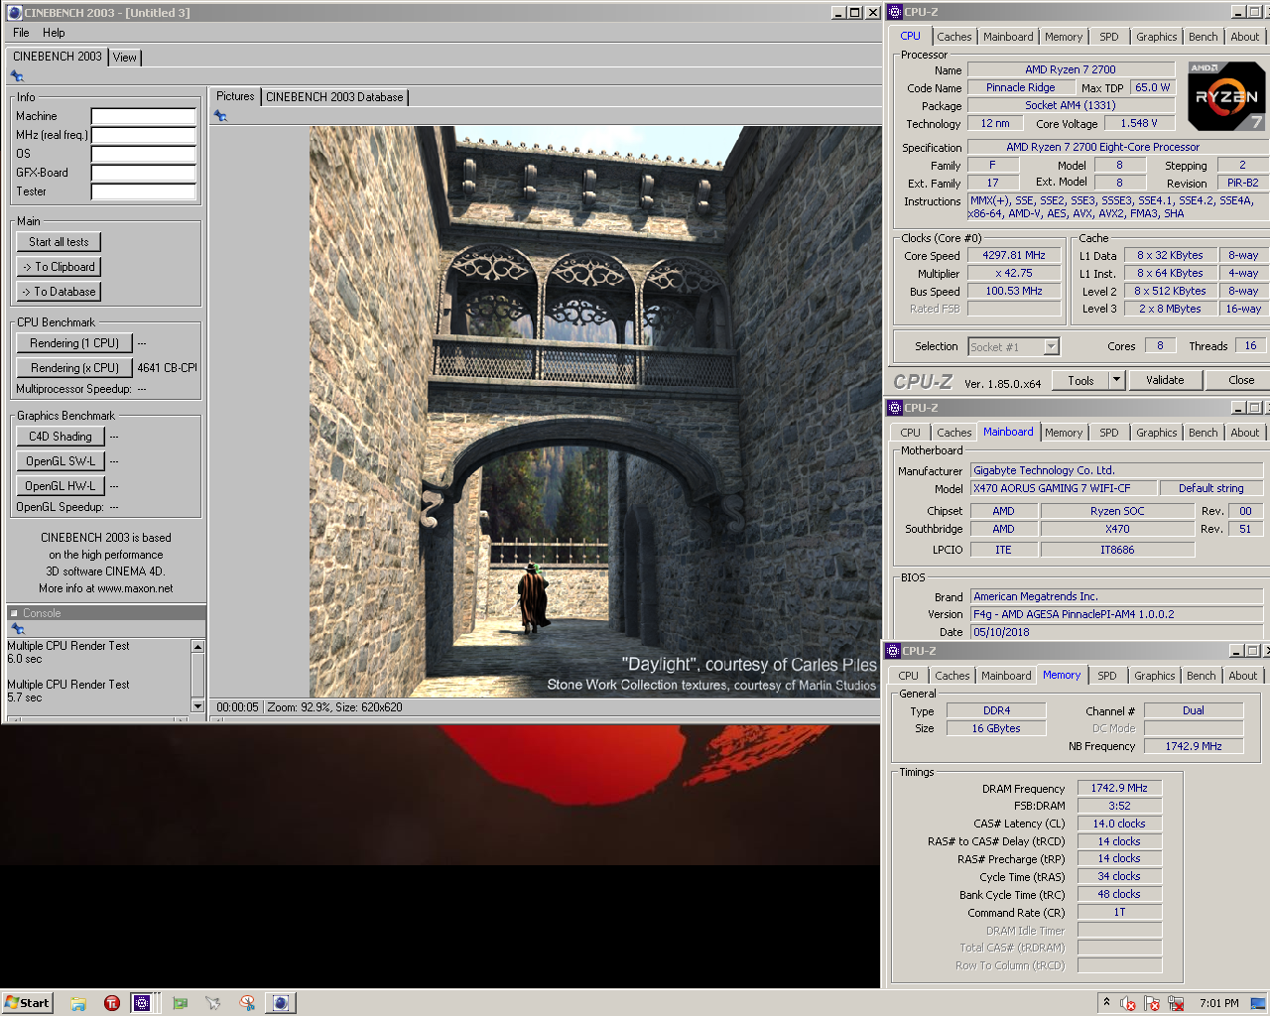Open the CPU tab in the Memory CPU-Z window
Image resolution: width=1270 pixels, height=1016 pixels.
[x=909, y=676]
